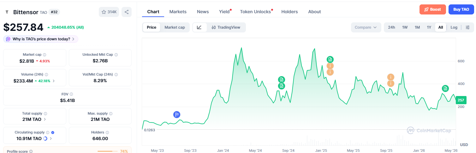Screen dimensions: 476x153
Task: Expand Circulating supply details chevron
Action: (x=51, y=139)
